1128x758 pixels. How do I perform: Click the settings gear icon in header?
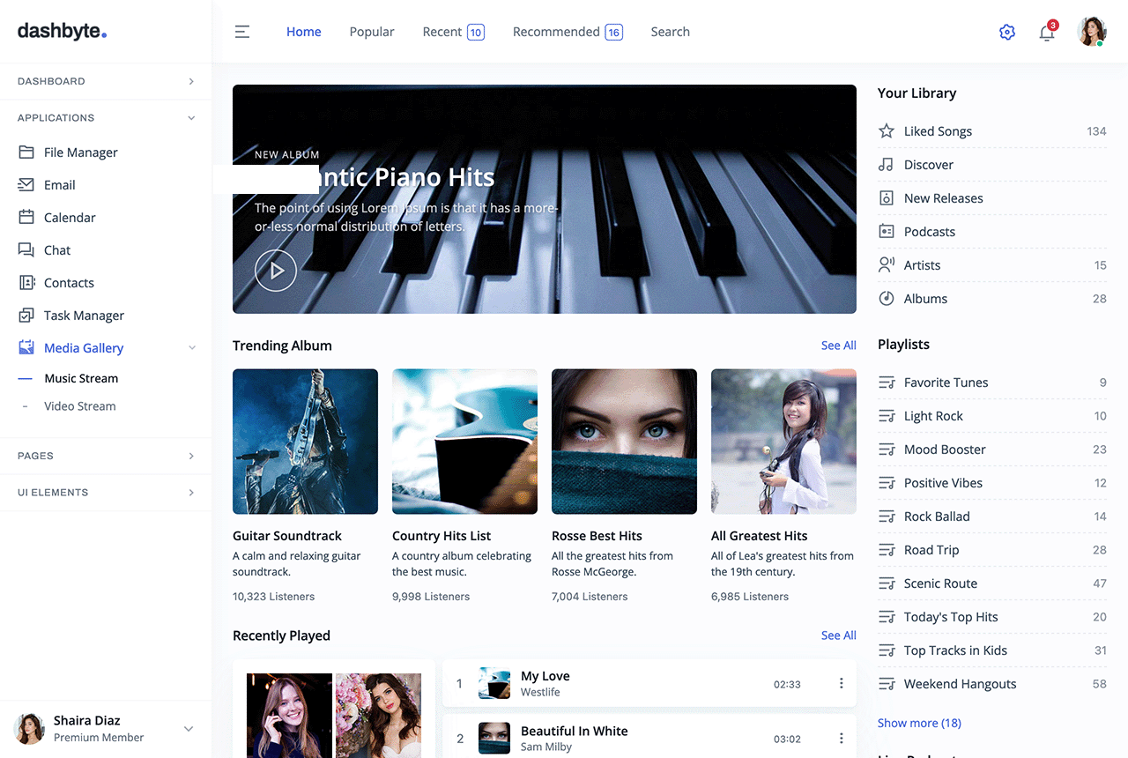tap(1007, 33)
